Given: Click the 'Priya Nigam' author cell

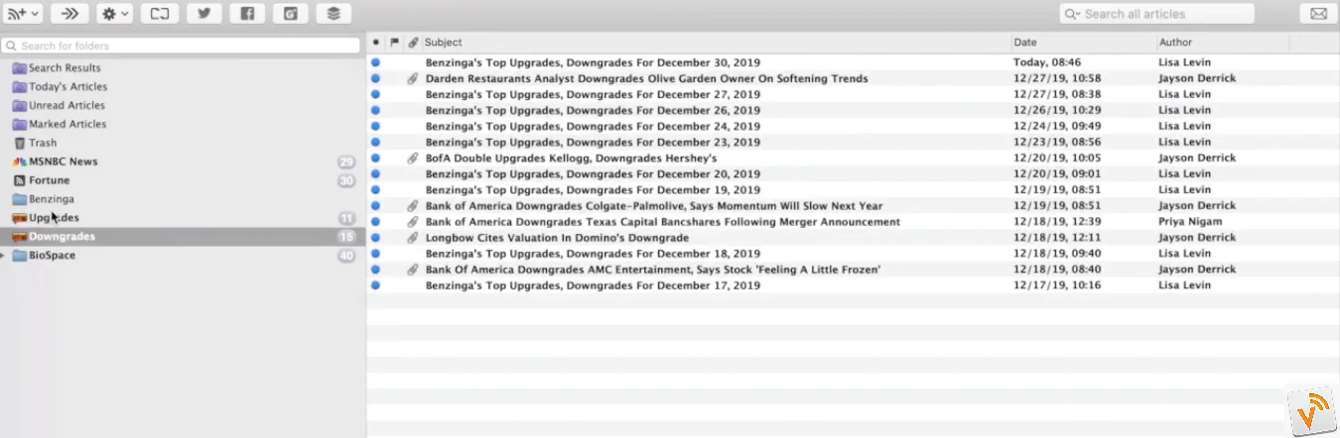Looking at the screenshot, I should point(1190,222).
